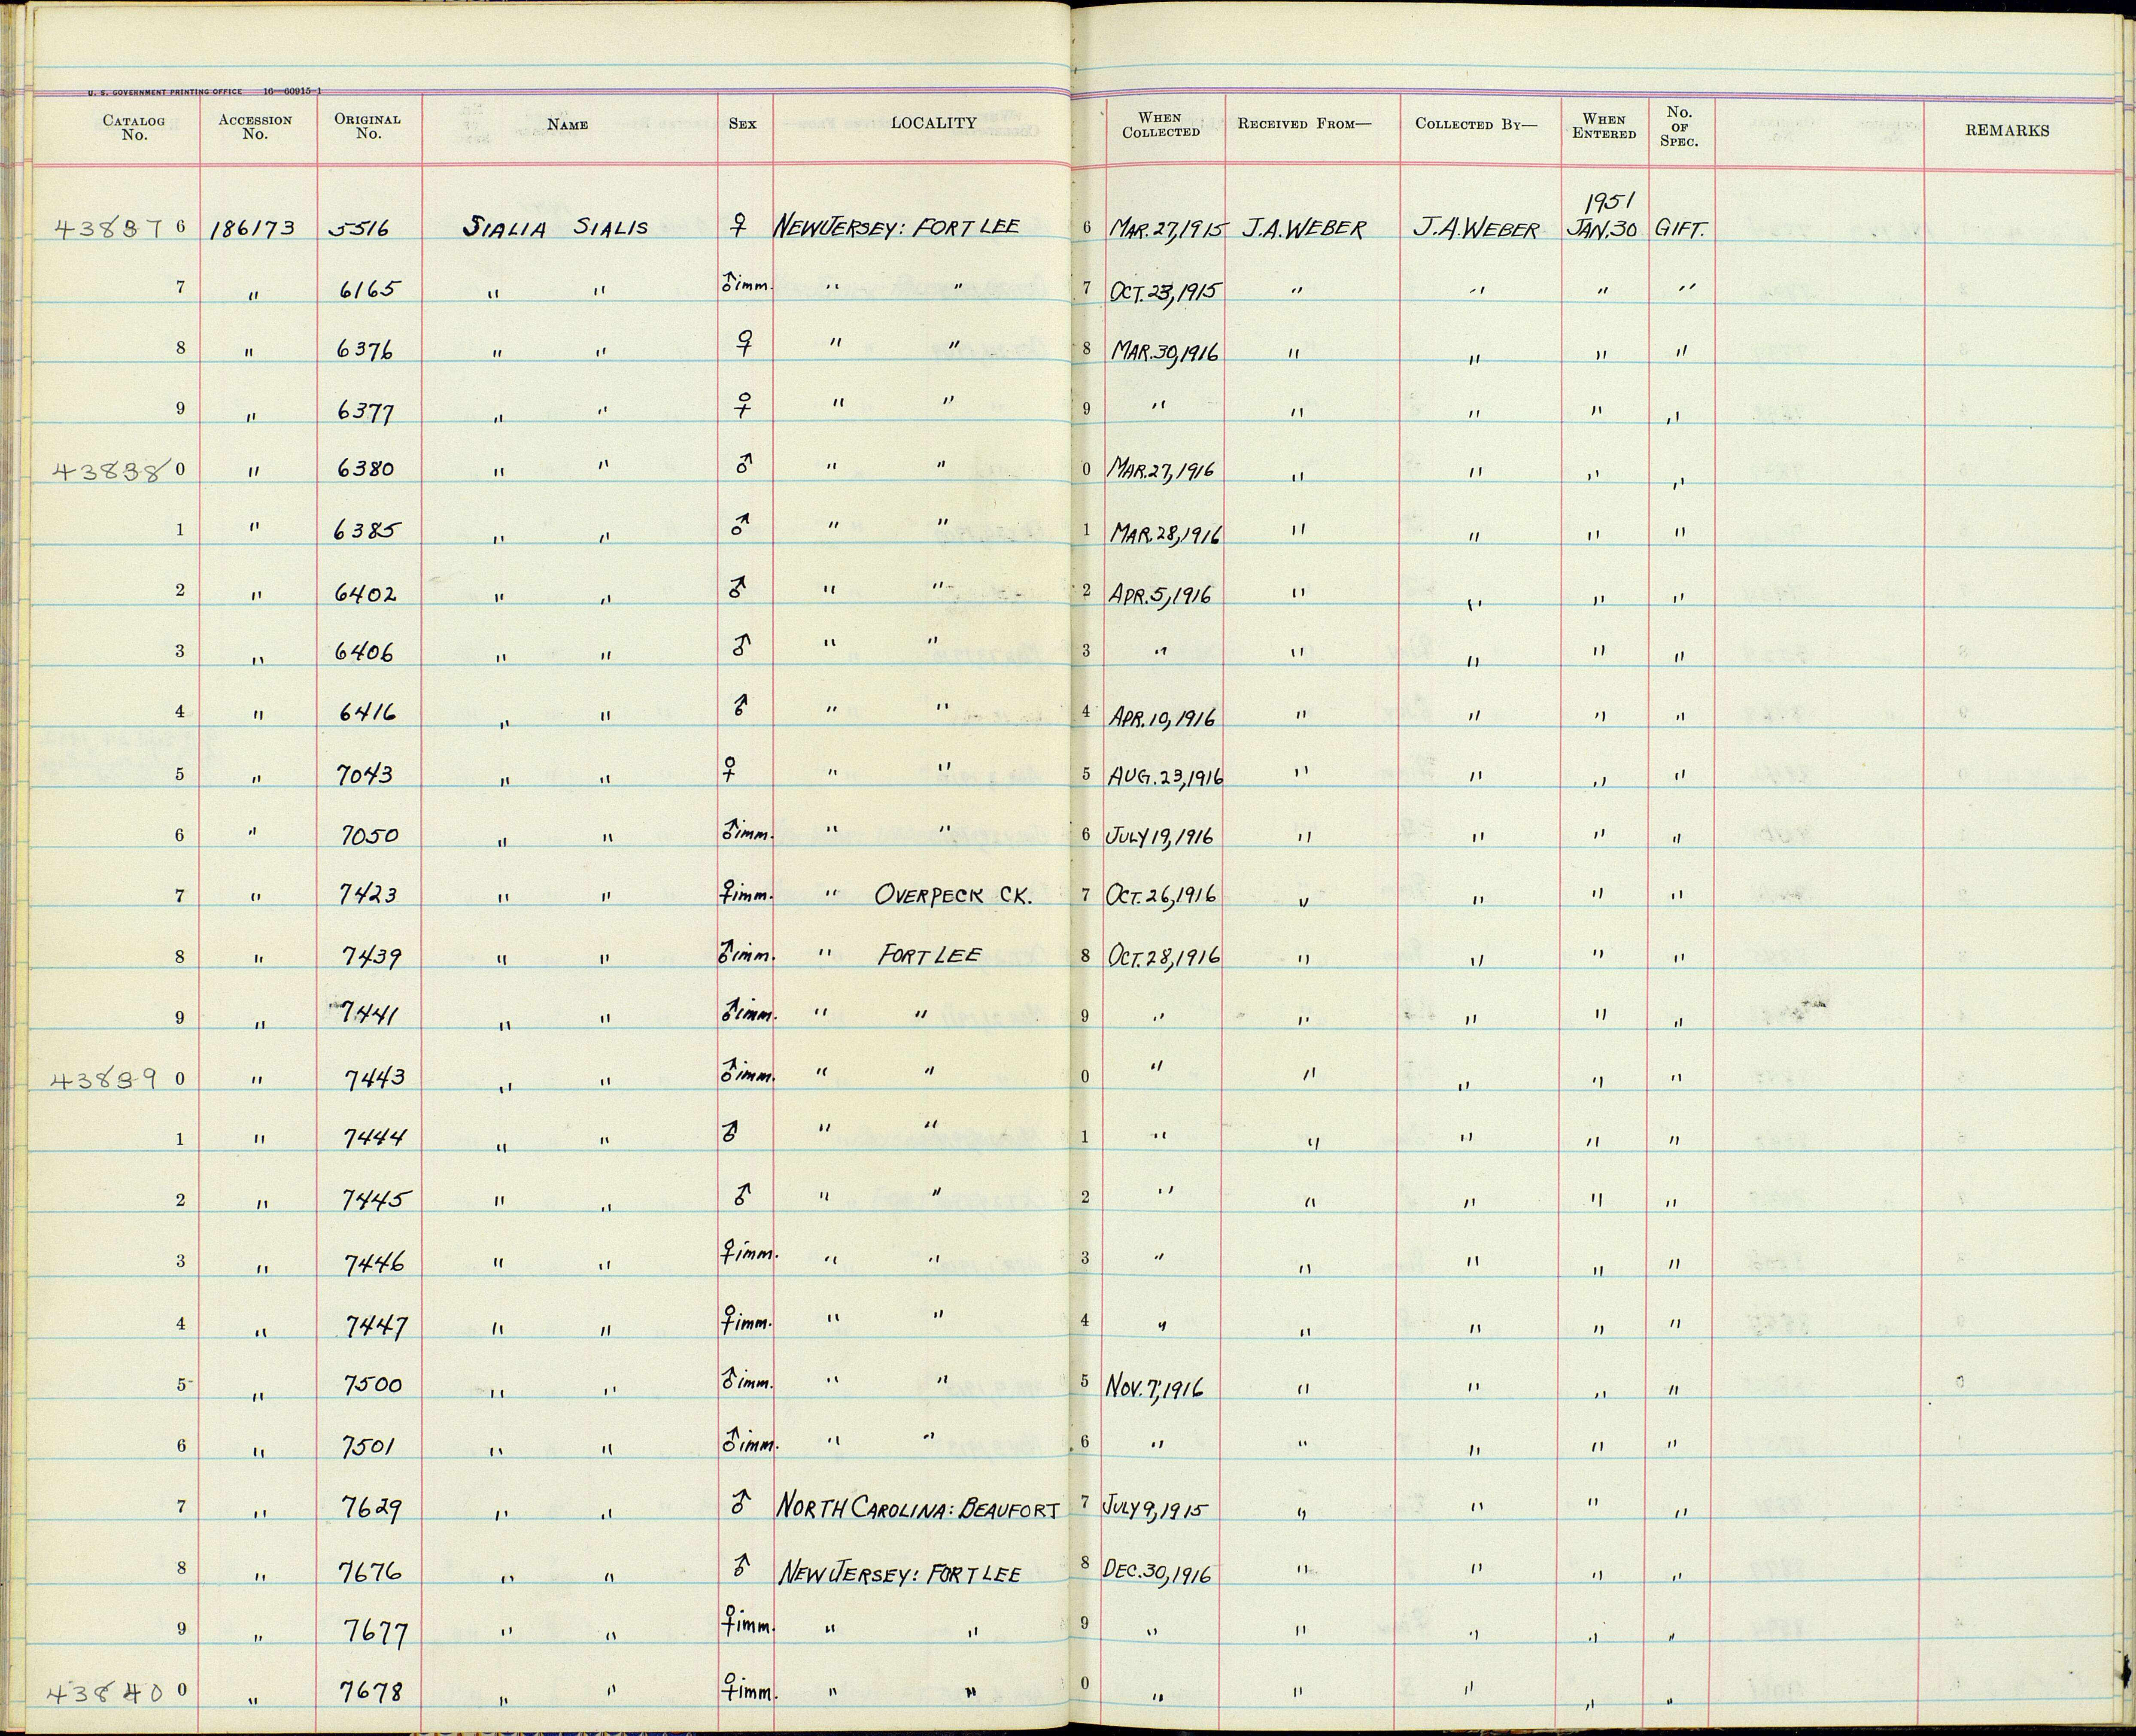Click 'J.A. Weber' in Collected By column
This screenshot has height=1736, width=2136.
pyautogui.click(x=1476, y=228)
